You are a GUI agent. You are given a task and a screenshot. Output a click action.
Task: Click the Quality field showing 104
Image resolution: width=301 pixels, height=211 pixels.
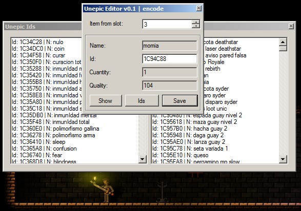[x=170, y=86]
